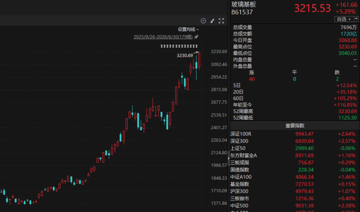
Task: Click the row of up-down arrow markers above chart
Action: [x=179, y=46]
